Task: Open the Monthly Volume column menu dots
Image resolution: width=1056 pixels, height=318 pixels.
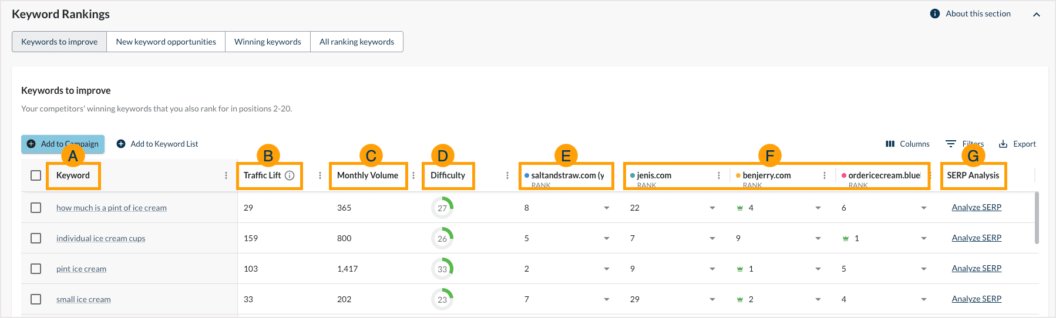Action: click(x=413, y=175)
